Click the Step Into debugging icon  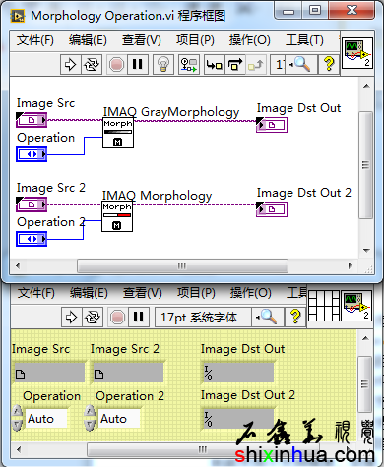pos(215,64)
